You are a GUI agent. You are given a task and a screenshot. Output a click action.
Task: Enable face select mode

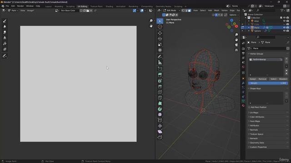[x=189, y=10]
